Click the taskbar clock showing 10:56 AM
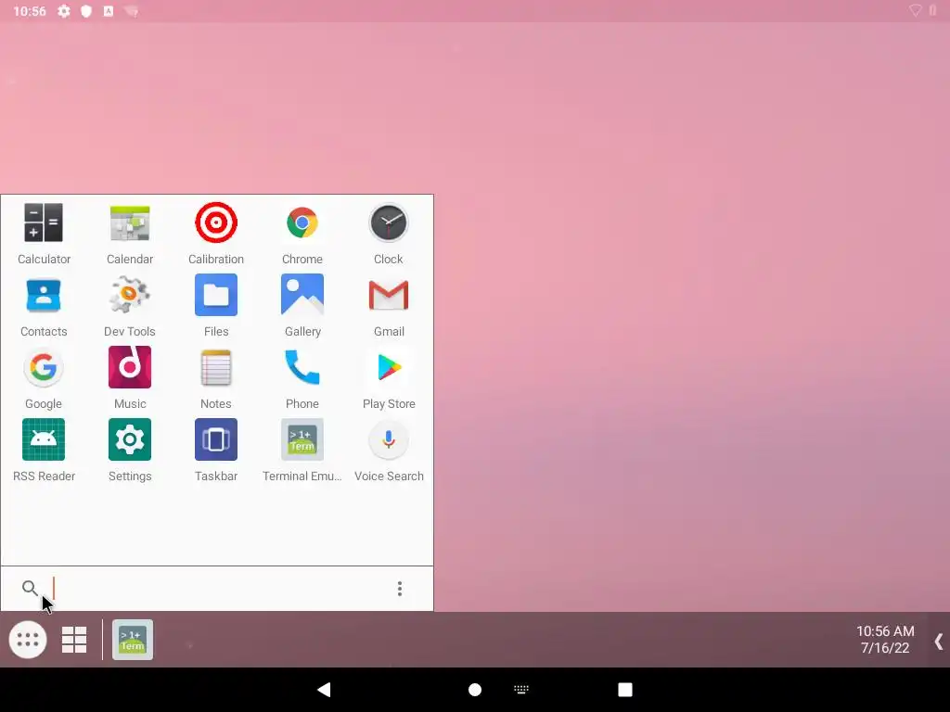Image resolution: width=950 pixels, height=712 pixels. point(885,630)
